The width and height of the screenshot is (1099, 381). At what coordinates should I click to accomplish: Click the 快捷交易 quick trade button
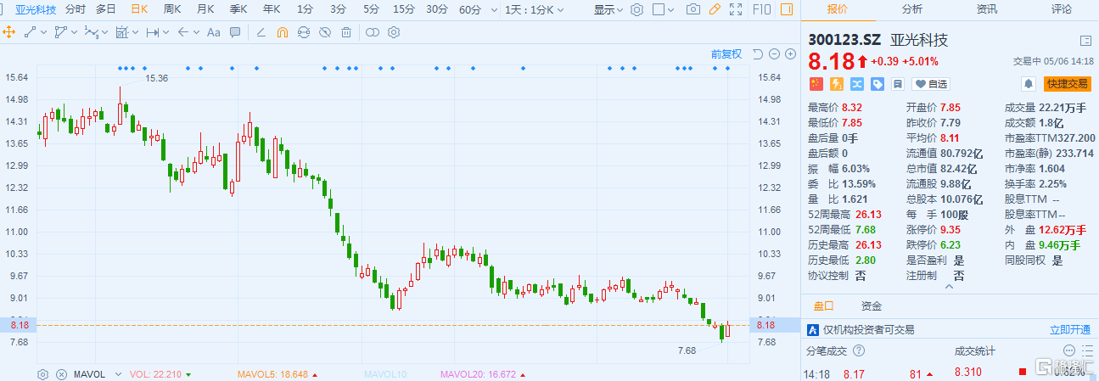pos(1067,84)
